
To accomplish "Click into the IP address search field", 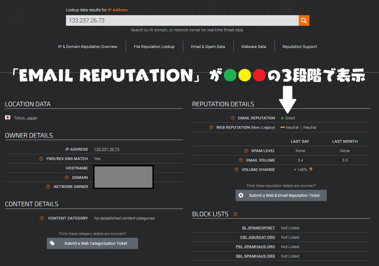I will [182, 20].
